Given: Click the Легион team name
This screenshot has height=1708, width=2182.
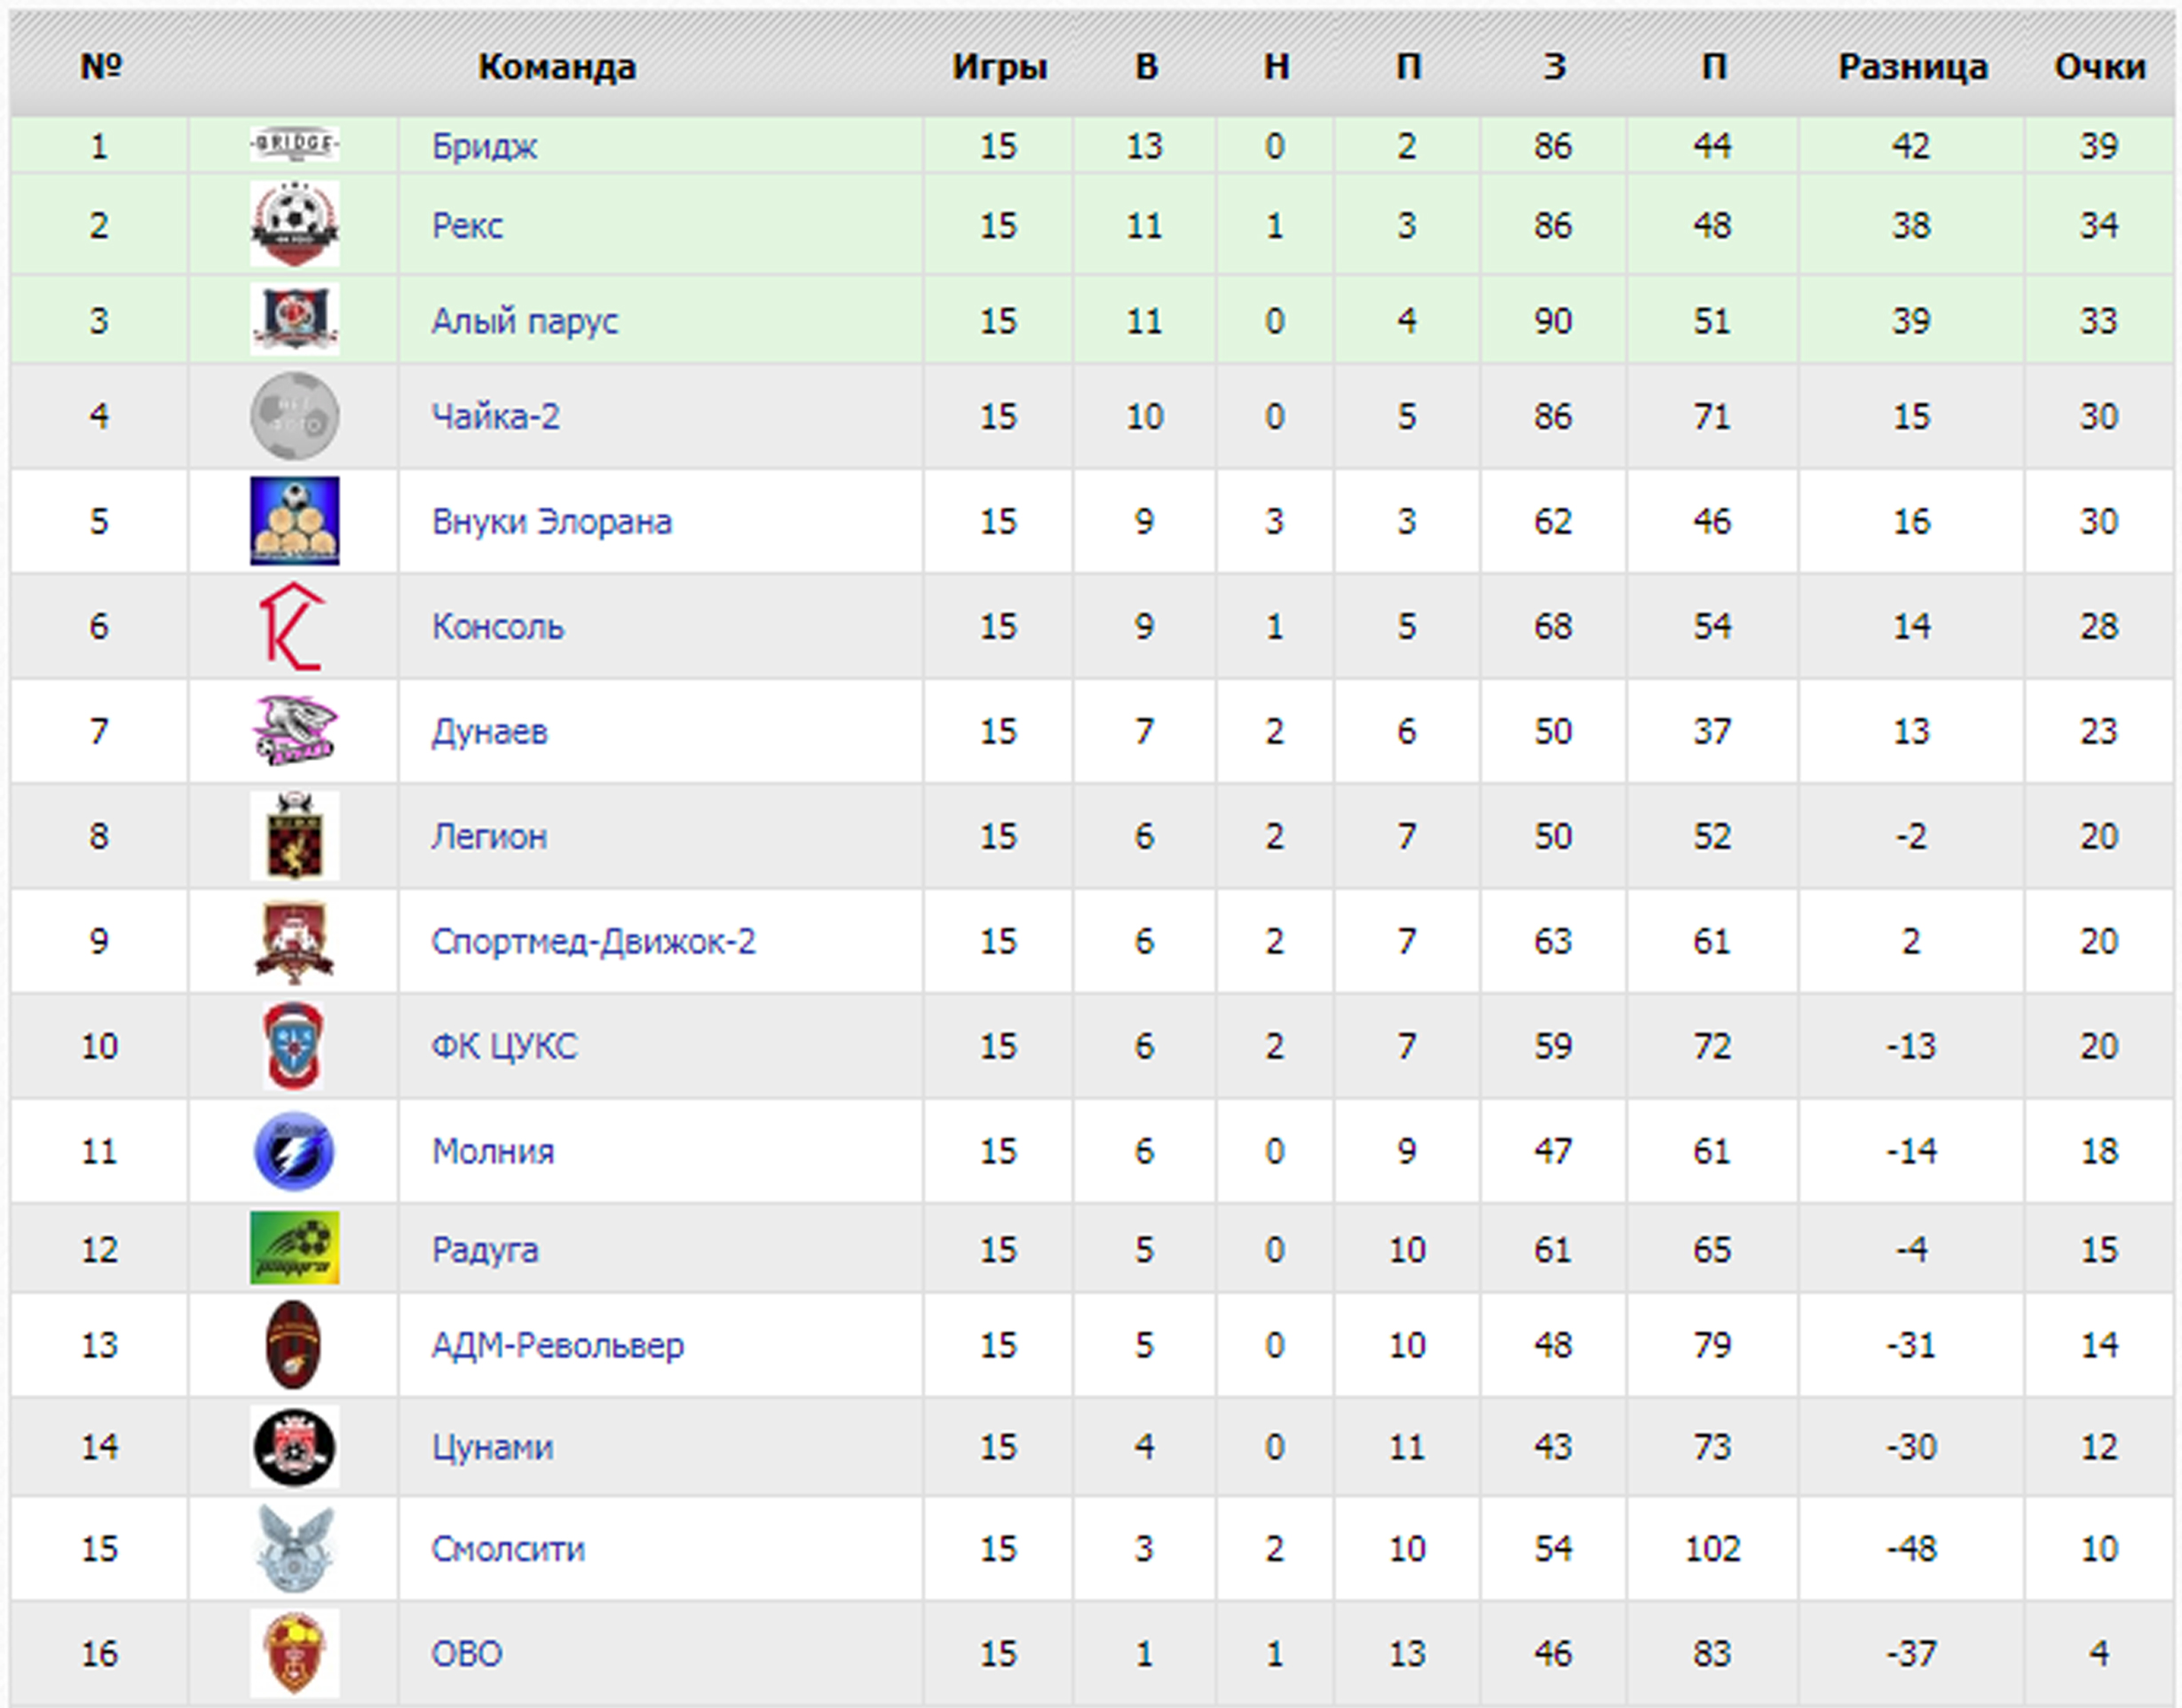Looking at the screenshot, I should pos(489,836).
